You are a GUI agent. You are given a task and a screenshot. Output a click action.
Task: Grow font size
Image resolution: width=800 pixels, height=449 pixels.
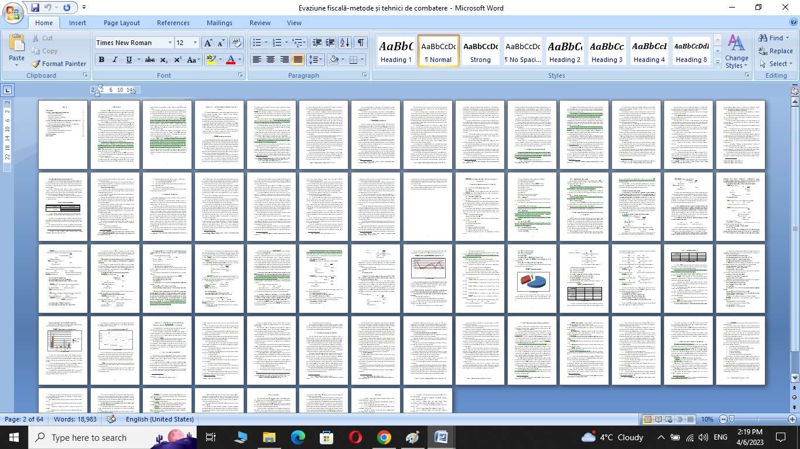208,43
